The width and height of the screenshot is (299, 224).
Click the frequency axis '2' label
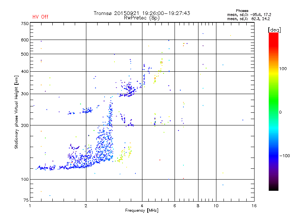86,206
